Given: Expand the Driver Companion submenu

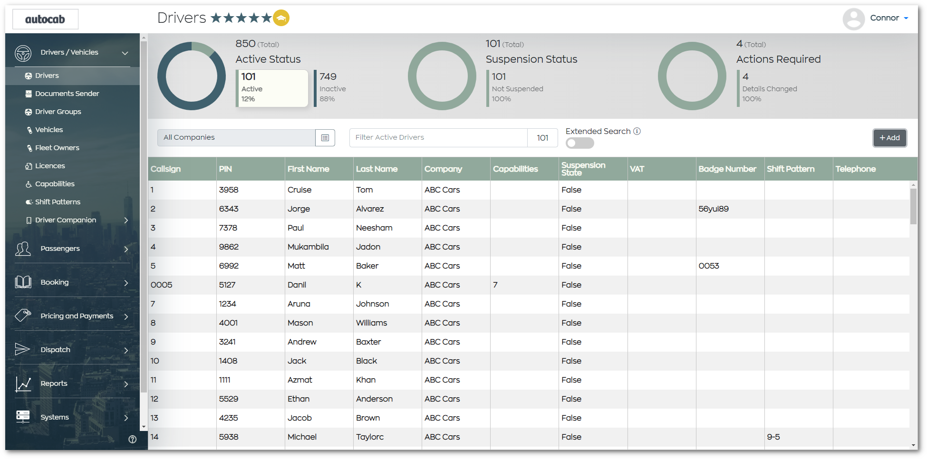Looking at the screenshot, I should [126, 220].
